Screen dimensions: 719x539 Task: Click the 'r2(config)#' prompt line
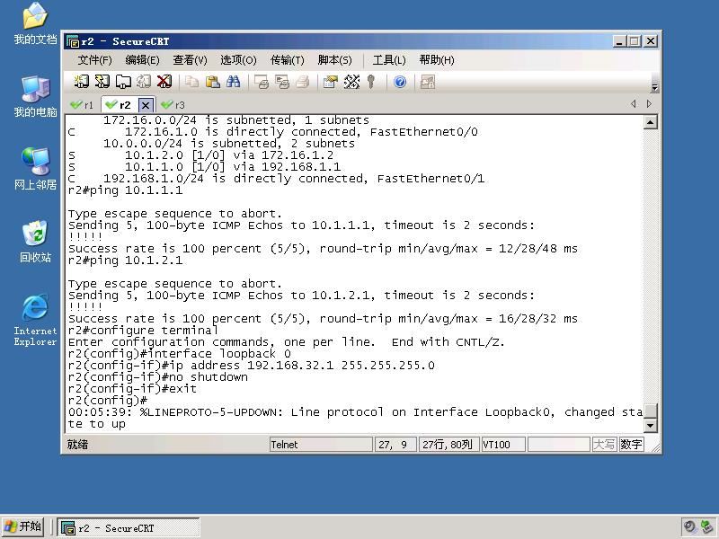[107, 400]
